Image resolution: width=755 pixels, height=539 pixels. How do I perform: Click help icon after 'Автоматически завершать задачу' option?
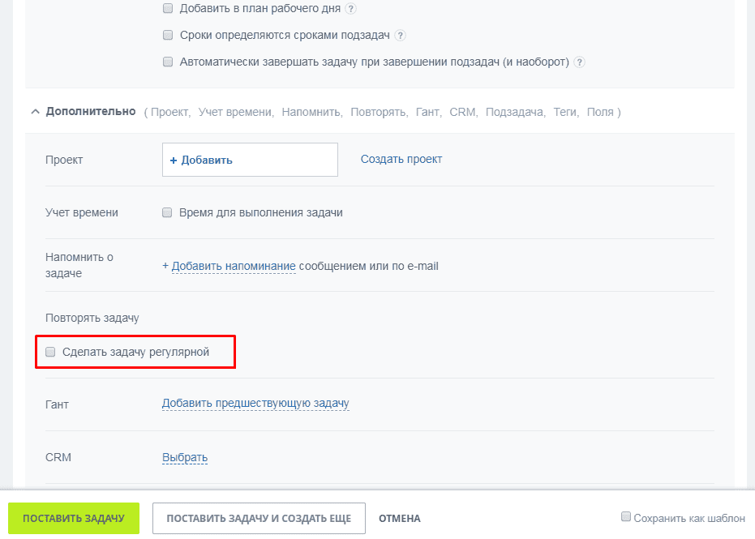coord(580,62)
